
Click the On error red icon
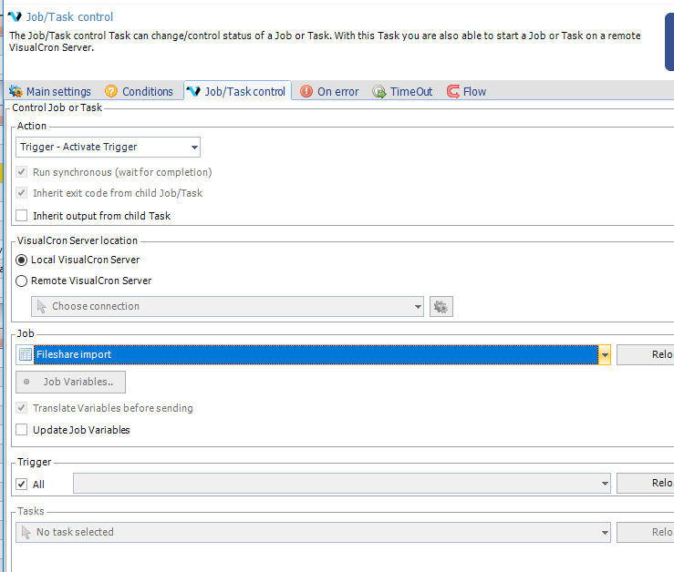pos(306,92)
